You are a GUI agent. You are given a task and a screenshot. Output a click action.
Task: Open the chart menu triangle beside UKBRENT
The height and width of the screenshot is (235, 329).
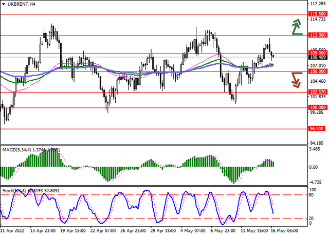pyautogui.click(x=4, y=4)
